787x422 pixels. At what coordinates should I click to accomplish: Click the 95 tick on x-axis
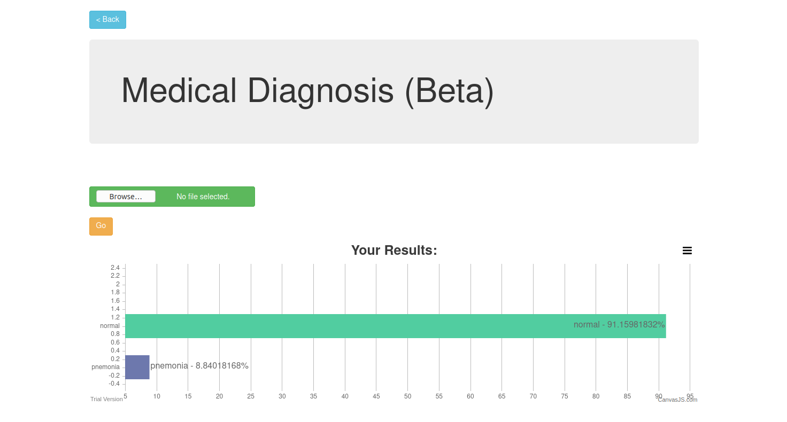tap(690, 396)
